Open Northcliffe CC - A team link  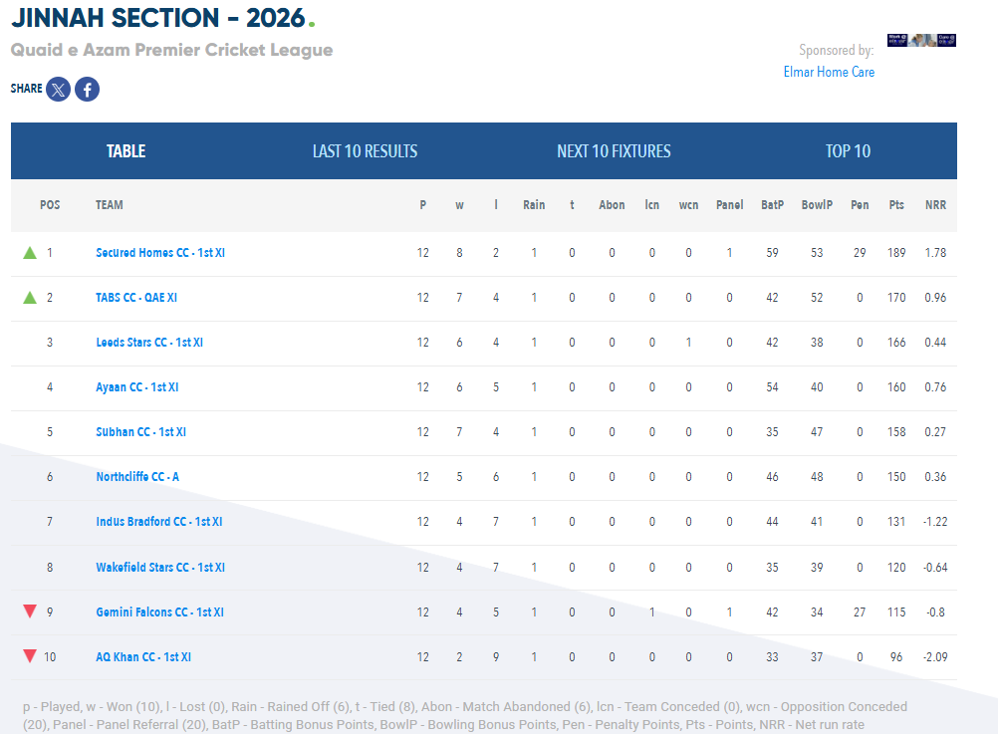[x=137, y=477]
